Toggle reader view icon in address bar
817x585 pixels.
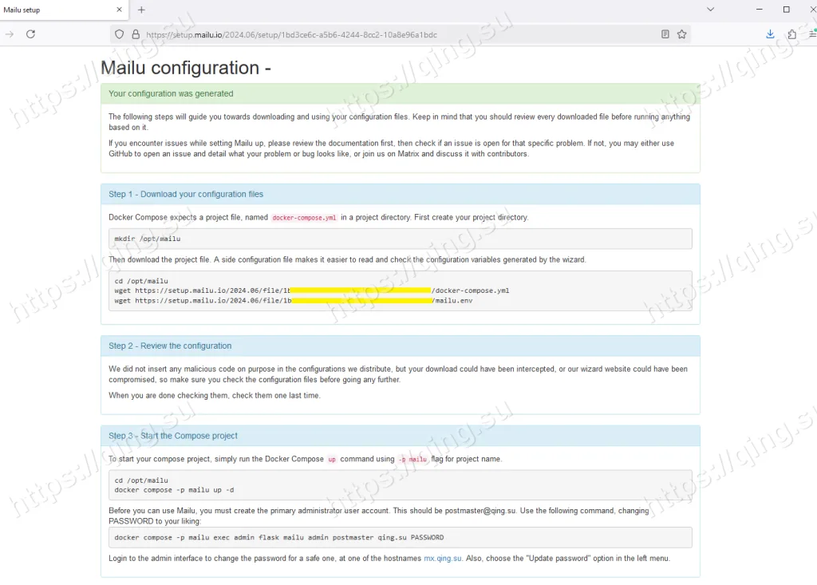[x=665, y=34]
